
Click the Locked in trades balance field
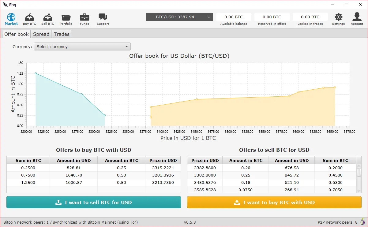pos(310,17)
